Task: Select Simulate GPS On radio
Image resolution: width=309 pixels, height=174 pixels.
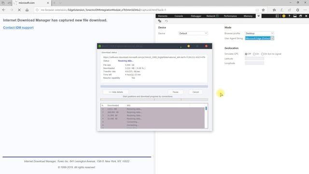Action: [x=254, y=54]
